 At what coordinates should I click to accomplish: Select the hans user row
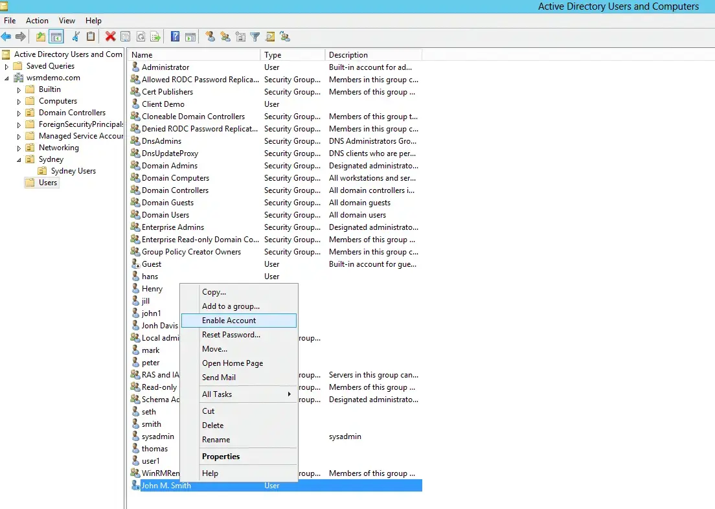point(275,277)
